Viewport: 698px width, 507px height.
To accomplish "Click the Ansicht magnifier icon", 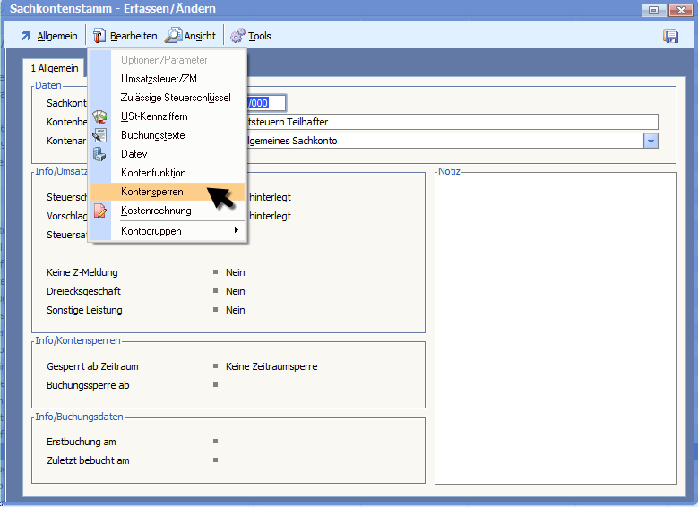I will [173, 36].
